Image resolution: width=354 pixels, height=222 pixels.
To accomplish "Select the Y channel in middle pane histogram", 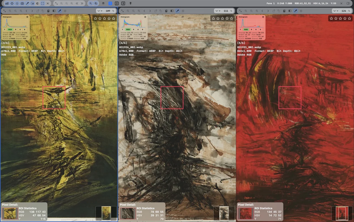I will pos(123,29).
